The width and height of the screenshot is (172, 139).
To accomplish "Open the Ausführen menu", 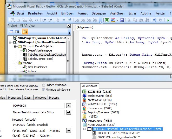I will (117, 13).
